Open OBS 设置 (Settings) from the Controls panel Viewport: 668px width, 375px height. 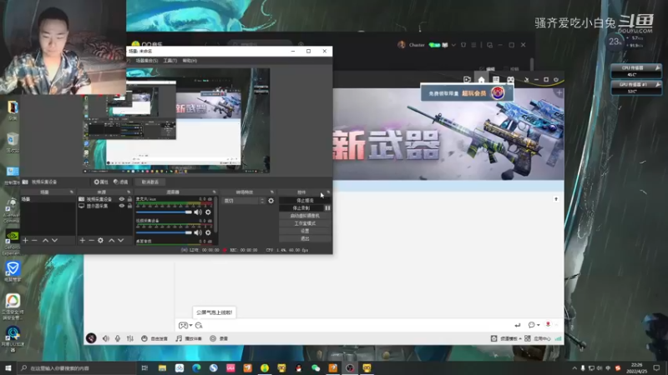click(x=305, y=231)
